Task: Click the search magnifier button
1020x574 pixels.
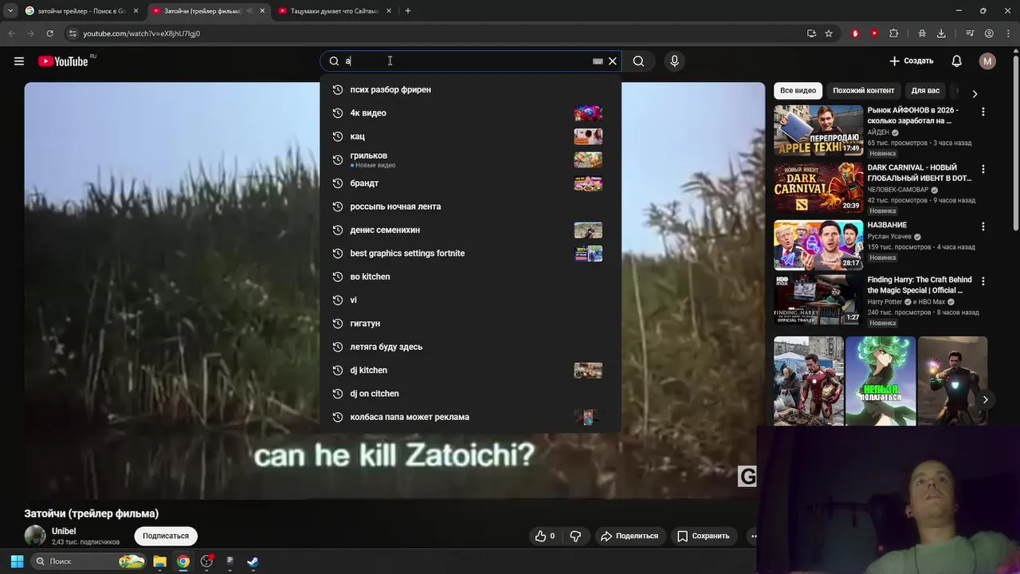Action: click(x=638, y=61)
